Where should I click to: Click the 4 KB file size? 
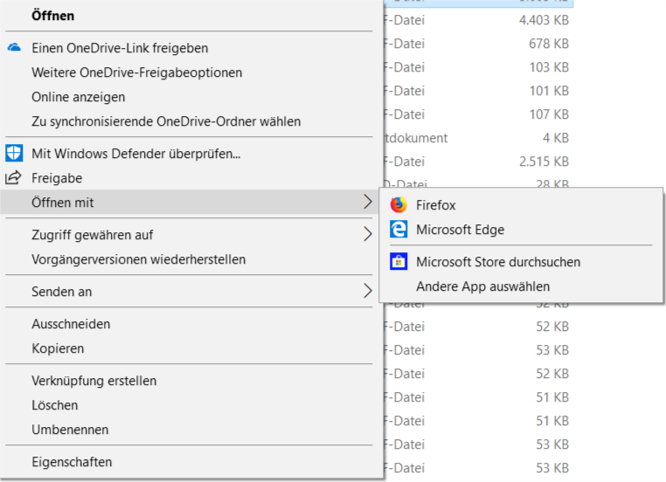556,137
